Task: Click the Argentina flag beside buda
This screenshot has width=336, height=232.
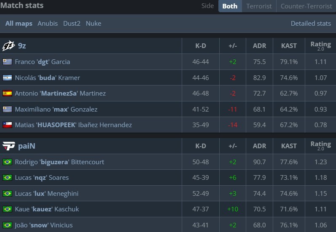Action: pos(7,78)
